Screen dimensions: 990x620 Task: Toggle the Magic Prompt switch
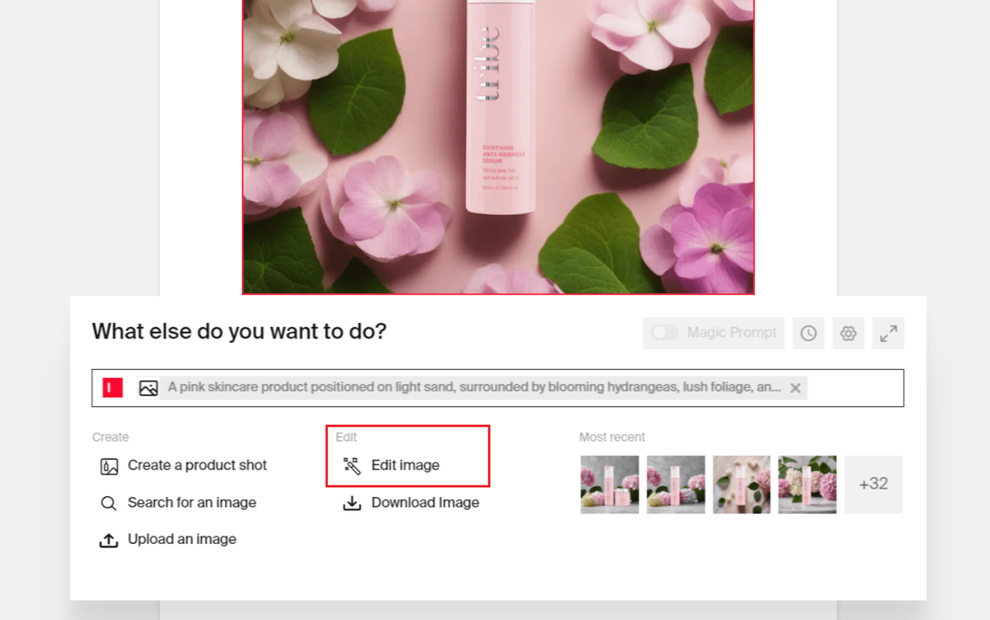664,332
